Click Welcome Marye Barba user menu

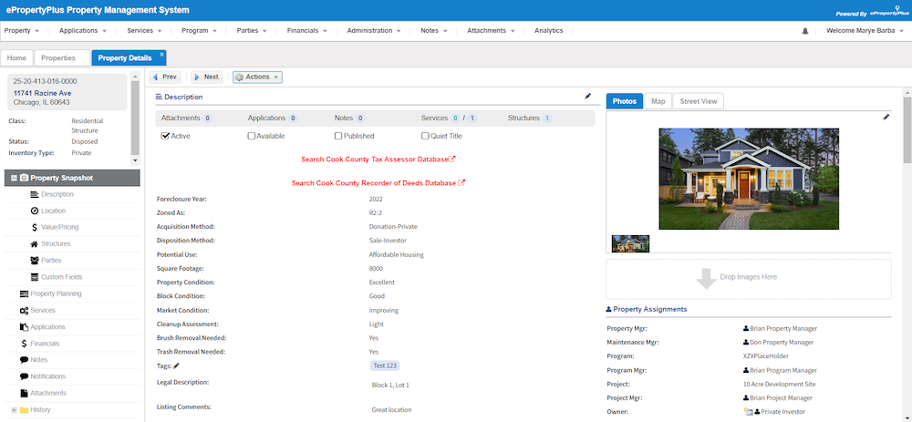pyautogui.click(x=864, y=31)
